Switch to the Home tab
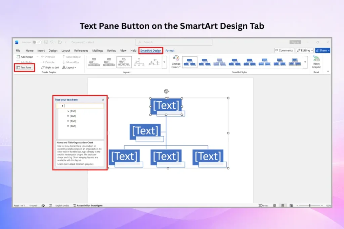Image resolution: width=344 pixels, height=229 pixels. [x=30, y=51]
